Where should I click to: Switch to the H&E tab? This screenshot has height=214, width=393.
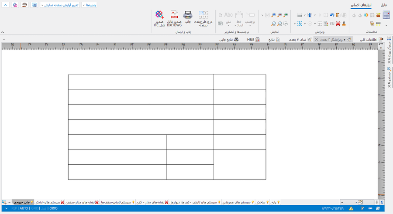(253, 40)
